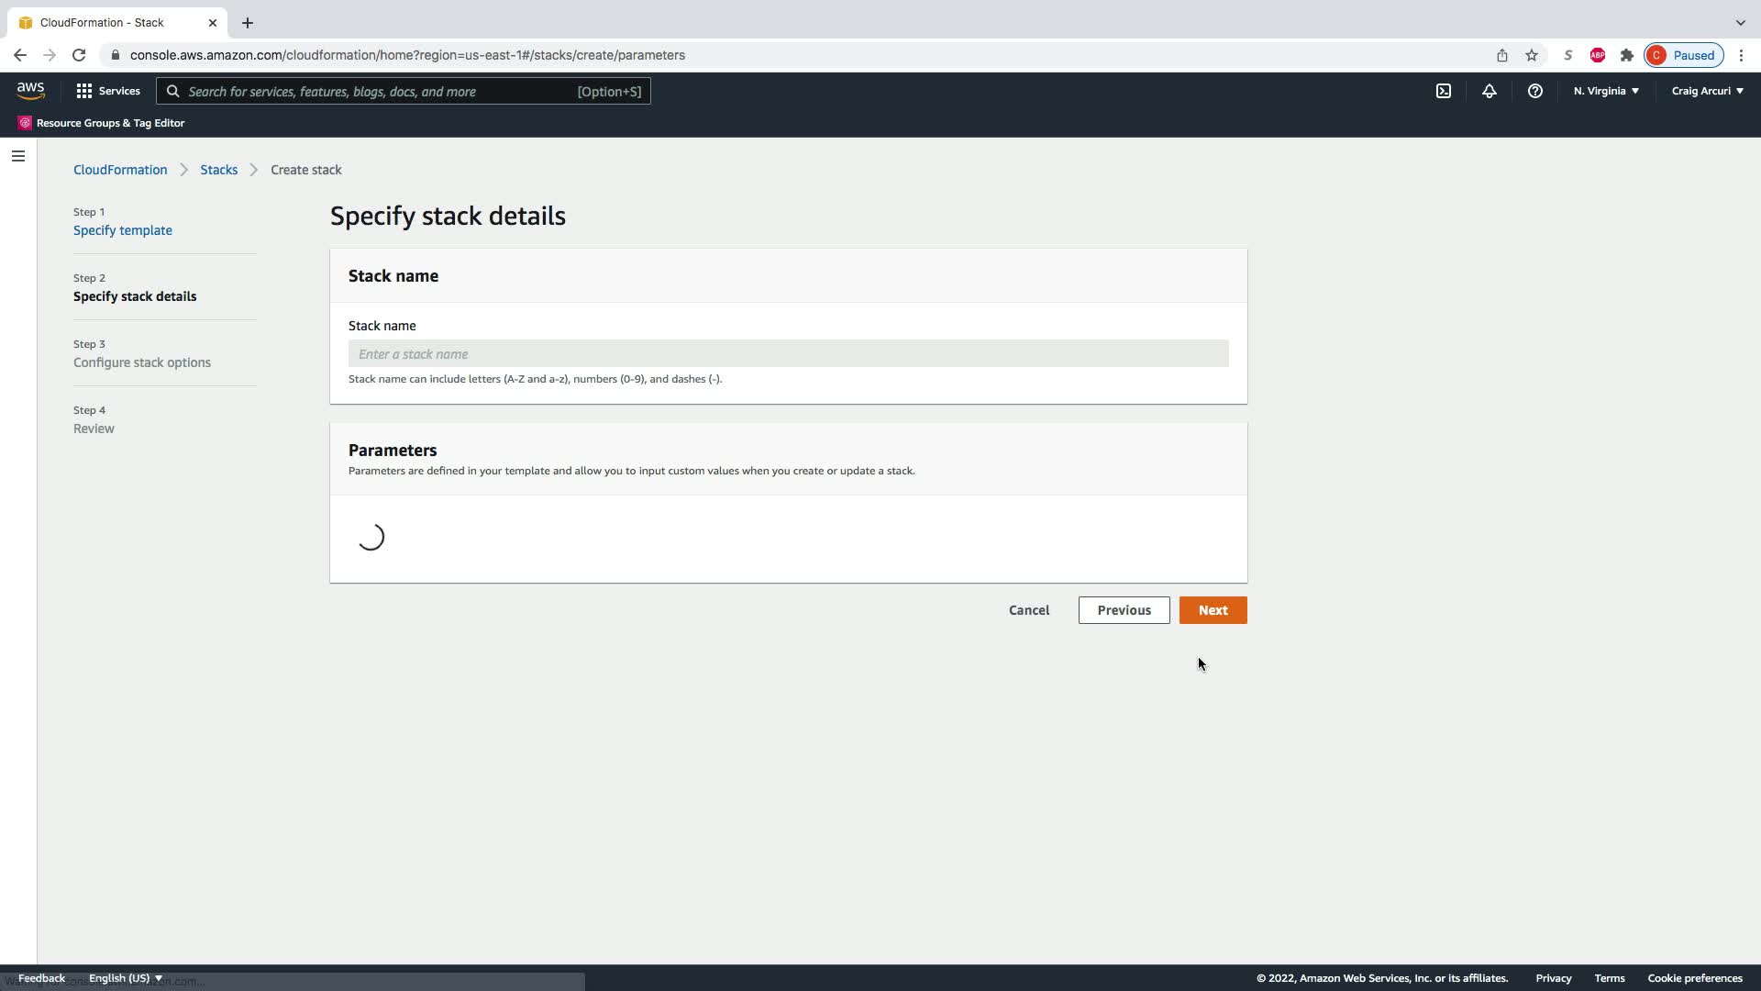This screenshot has height=991, width=1761.
Task: Click the help question mark icon
Action: (x=1534, y=91)
